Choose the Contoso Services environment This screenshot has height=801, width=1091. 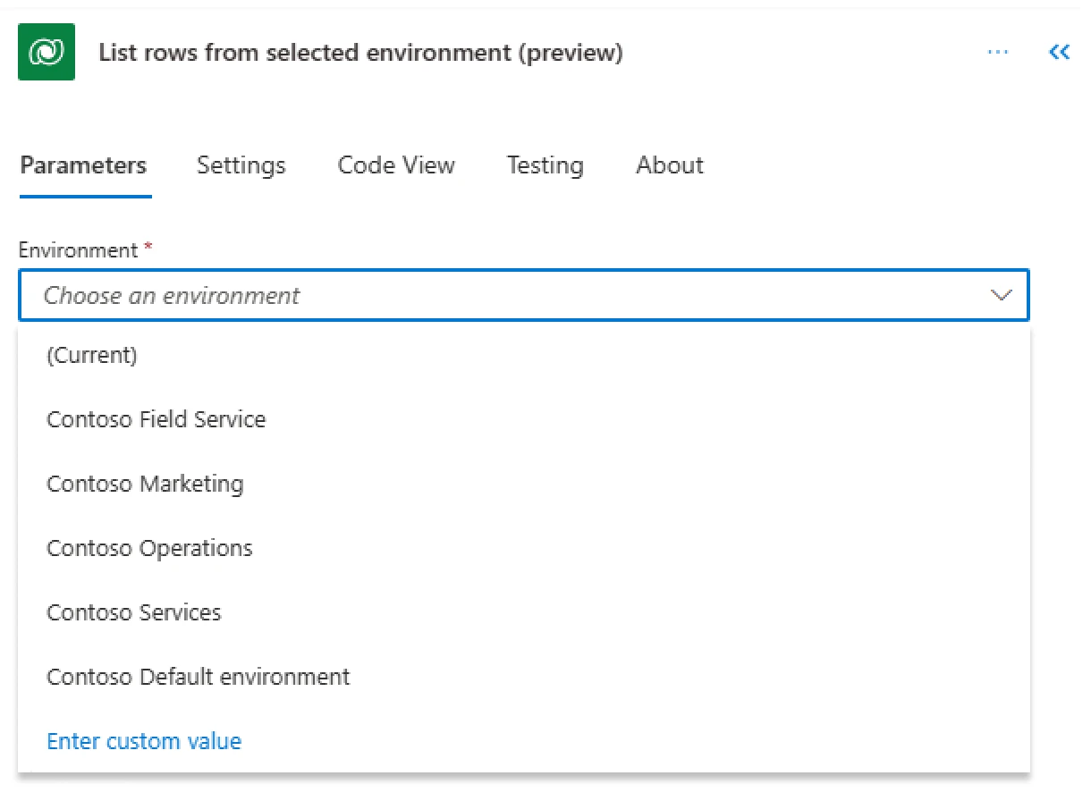coord(134,612)
